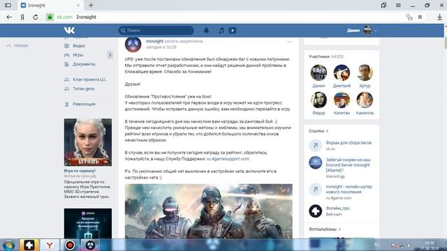Open Ironsight - онлайн шутер нового поколения link

point(349,189)
